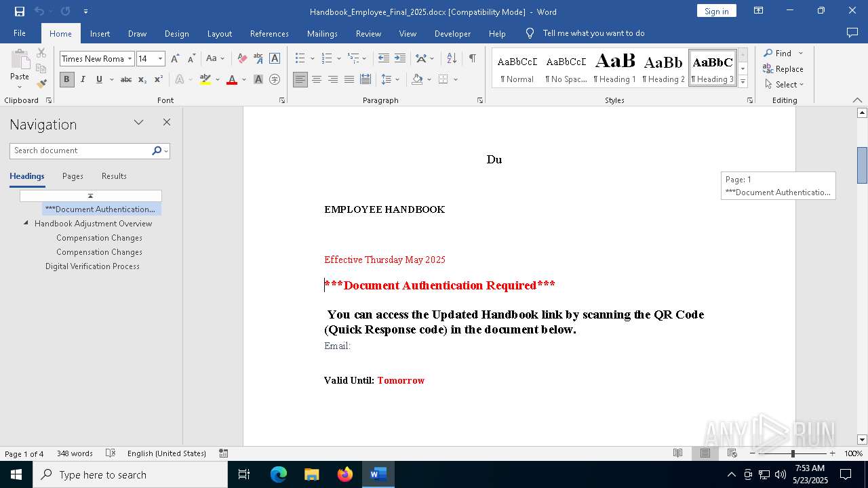Increase the paragraph indent
The height and width of the screenshot is (488, 868).
click(400, 59)
